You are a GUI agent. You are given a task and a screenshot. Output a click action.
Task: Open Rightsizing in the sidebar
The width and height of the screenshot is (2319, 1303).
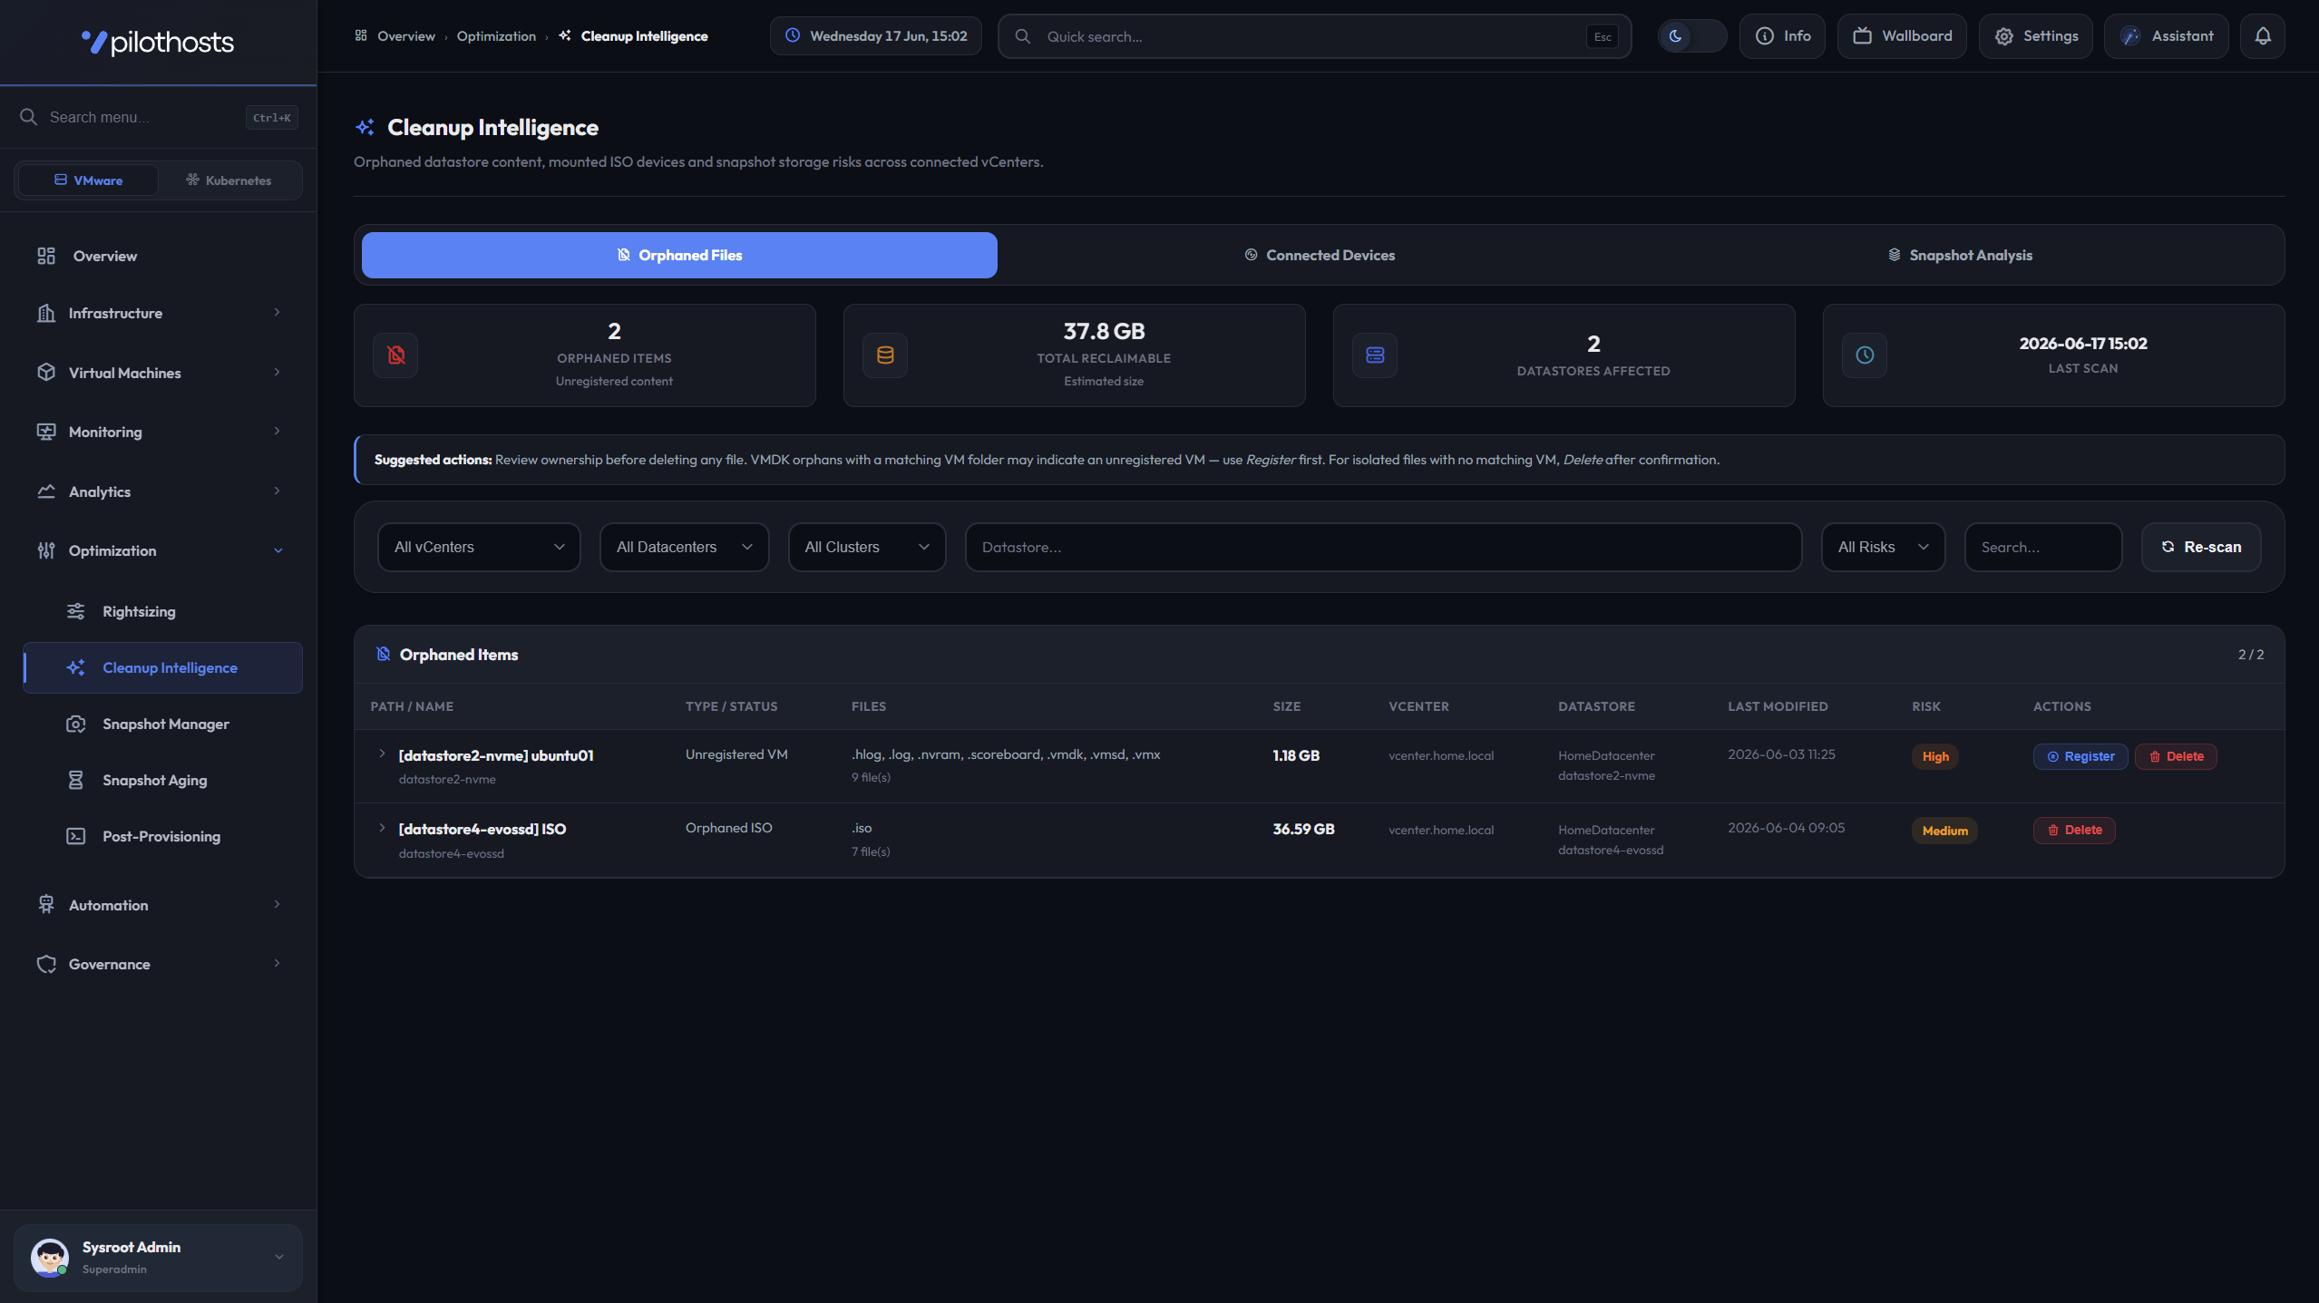pos(163,611)
